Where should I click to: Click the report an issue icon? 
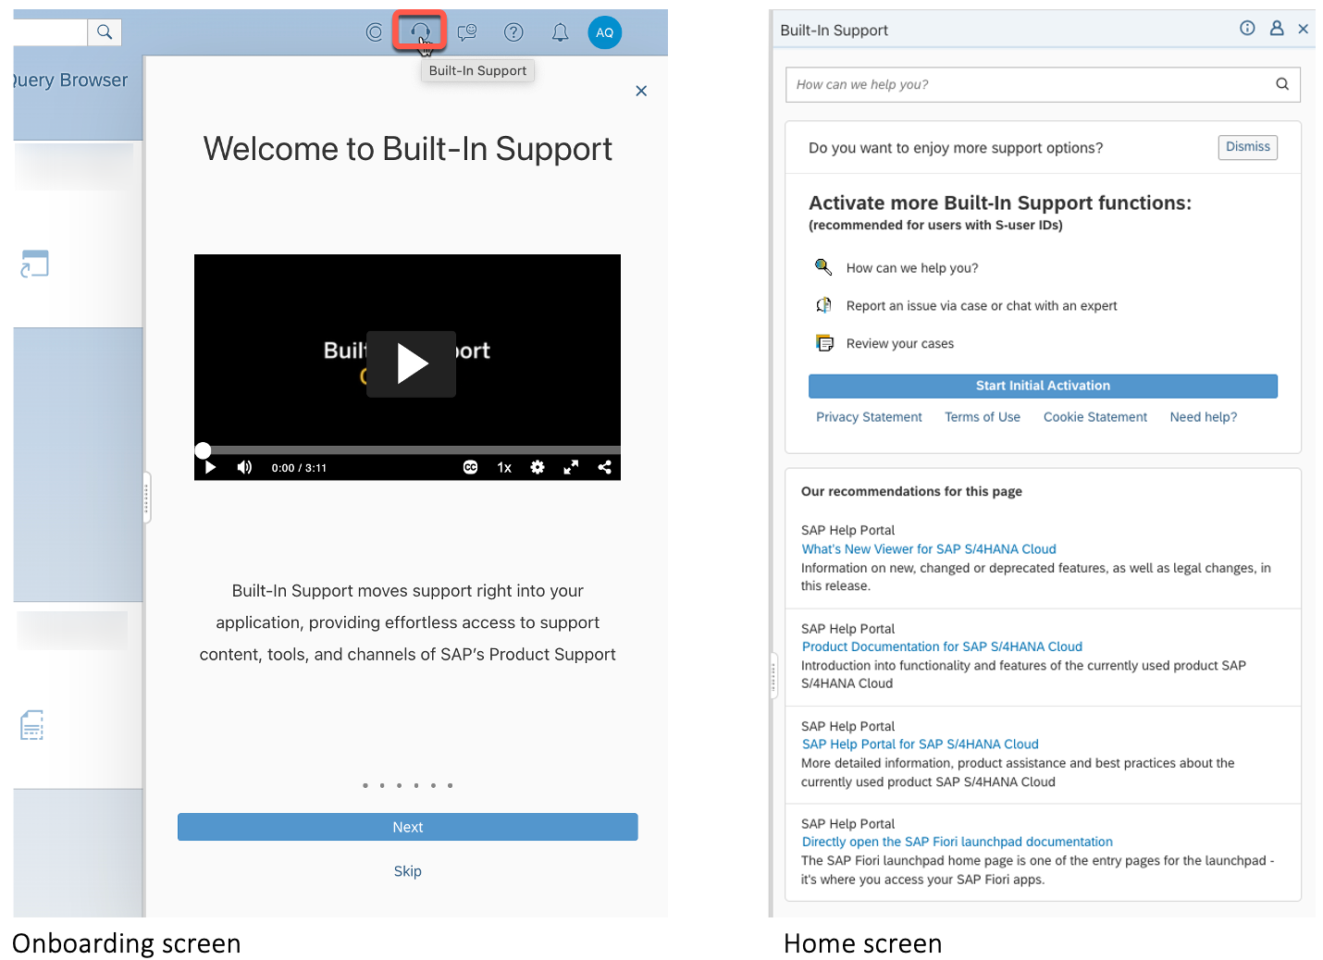[822, 305]
